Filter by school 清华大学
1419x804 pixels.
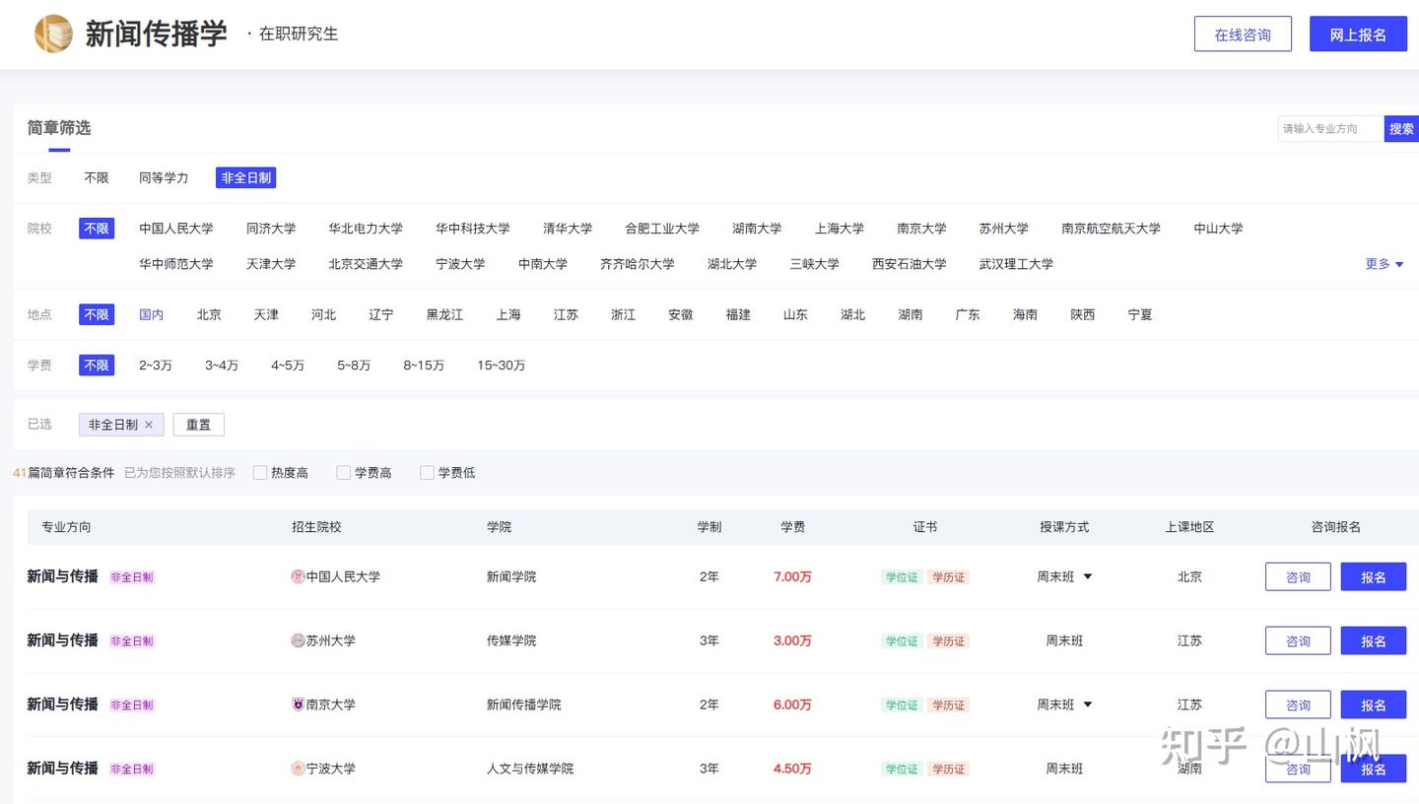coord(568,229)
